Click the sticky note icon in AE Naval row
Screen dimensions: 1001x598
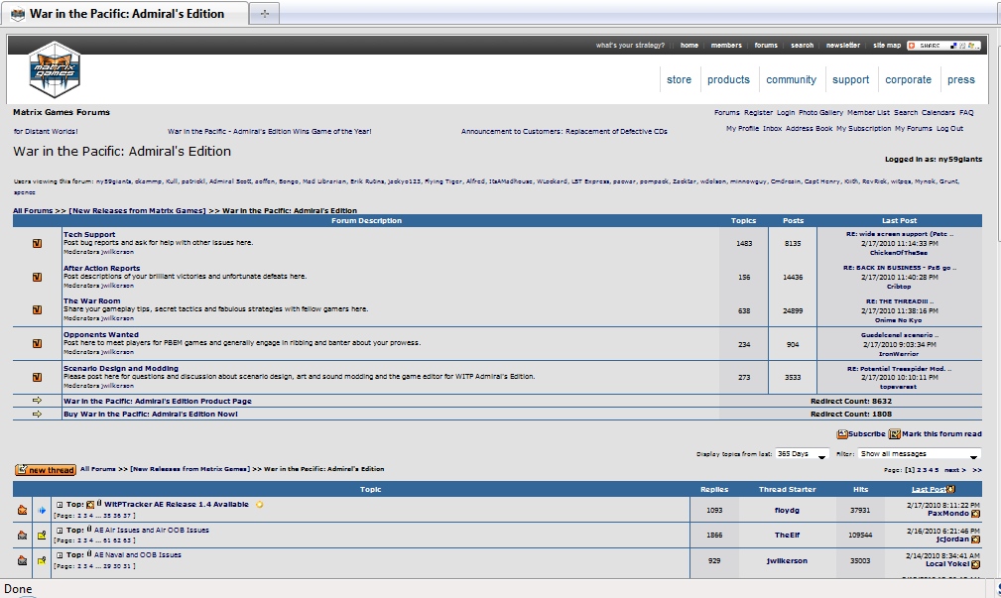[42, 560]
